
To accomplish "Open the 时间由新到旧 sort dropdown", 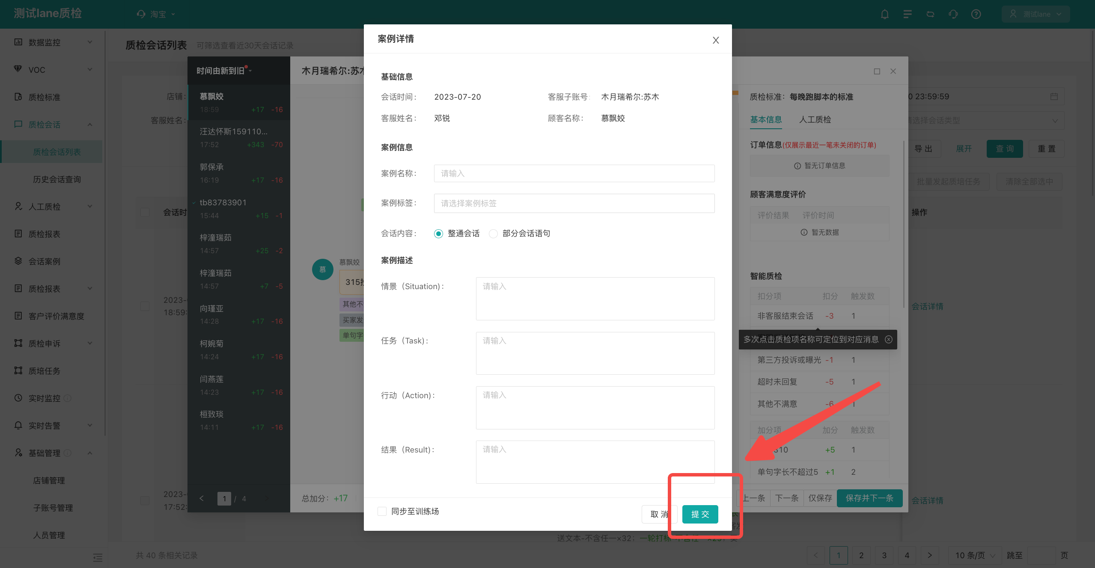I will 224,71.
